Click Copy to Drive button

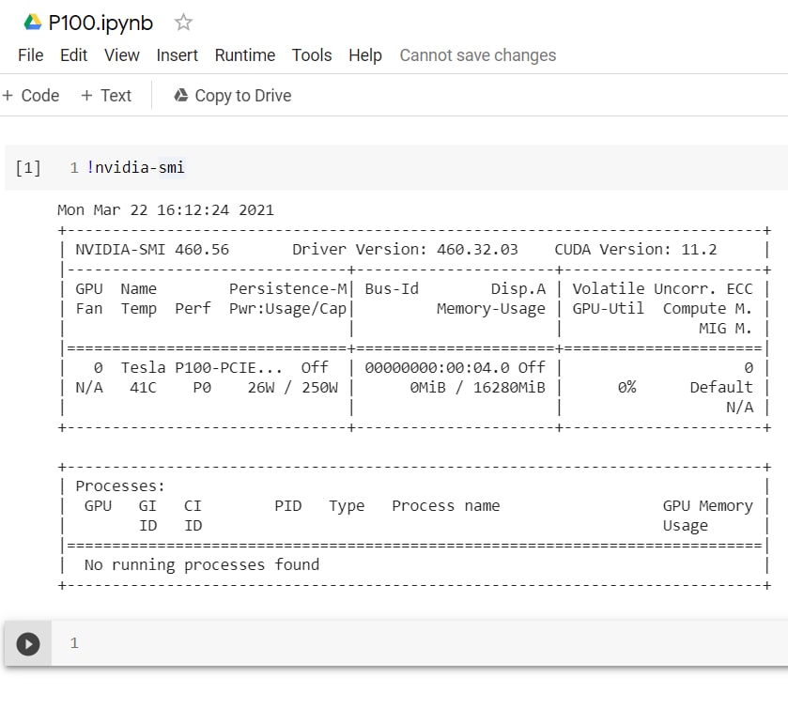point(233,96)
